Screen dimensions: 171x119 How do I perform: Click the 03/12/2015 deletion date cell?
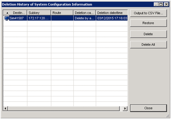point(111,18)
